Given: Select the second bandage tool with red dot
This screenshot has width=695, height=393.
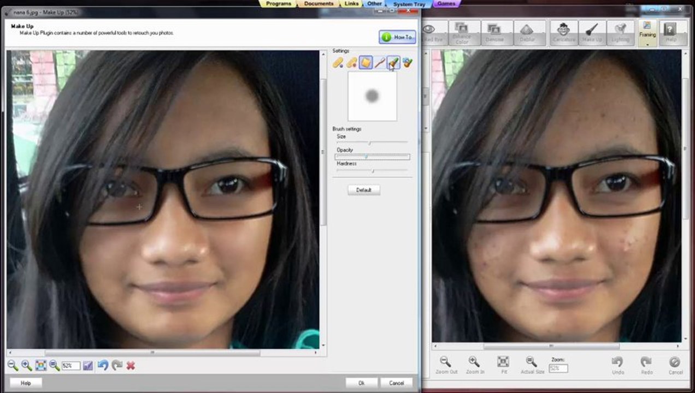Looking at the screenshot, I should pyautogui.click(x=352, y=63).
